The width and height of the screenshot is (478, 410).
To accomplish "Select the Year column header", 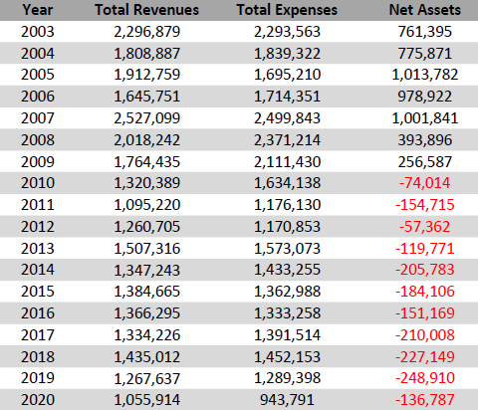I will point(38,10).
